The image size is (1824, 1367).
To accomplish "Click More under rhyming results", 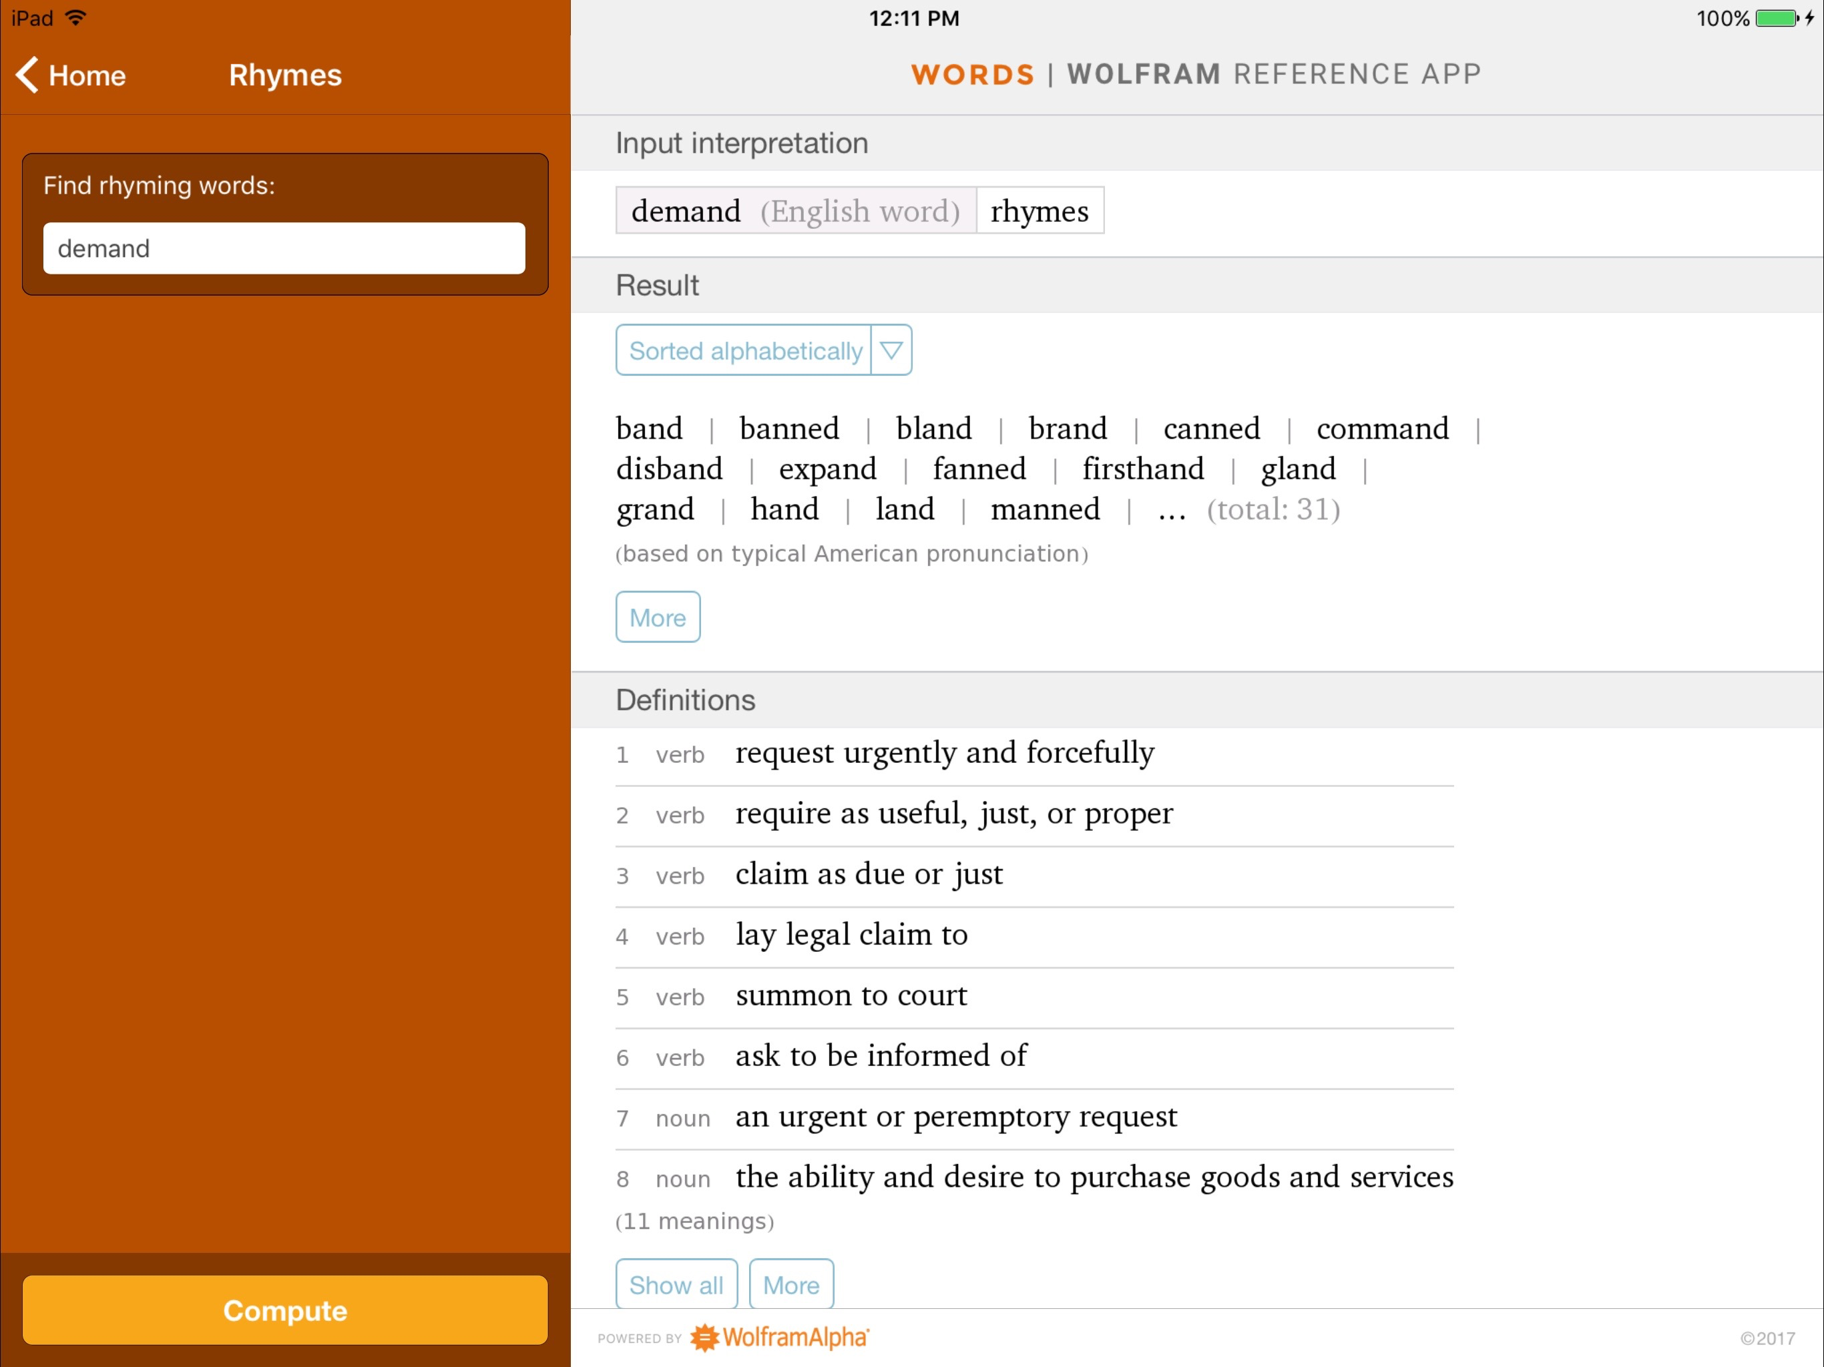I will [x=657, y=617].
